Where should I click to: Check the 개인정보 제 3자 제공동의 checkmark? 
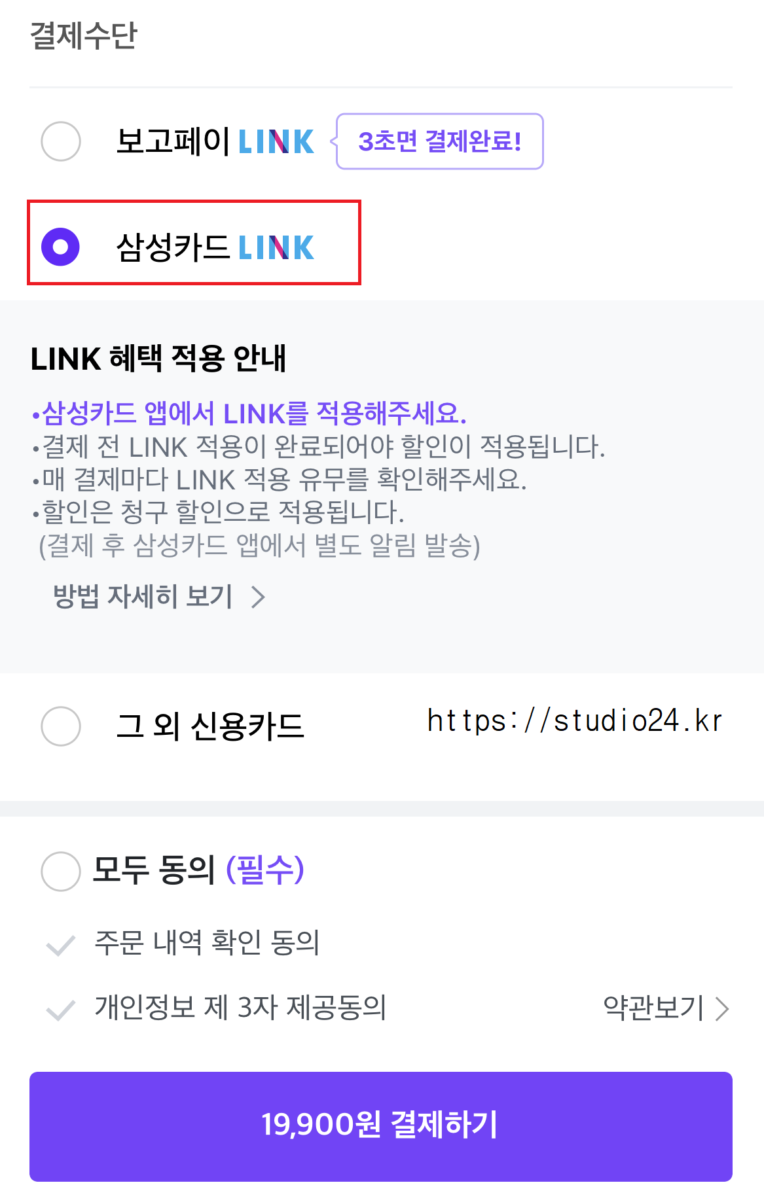[x=61, y=1010]
